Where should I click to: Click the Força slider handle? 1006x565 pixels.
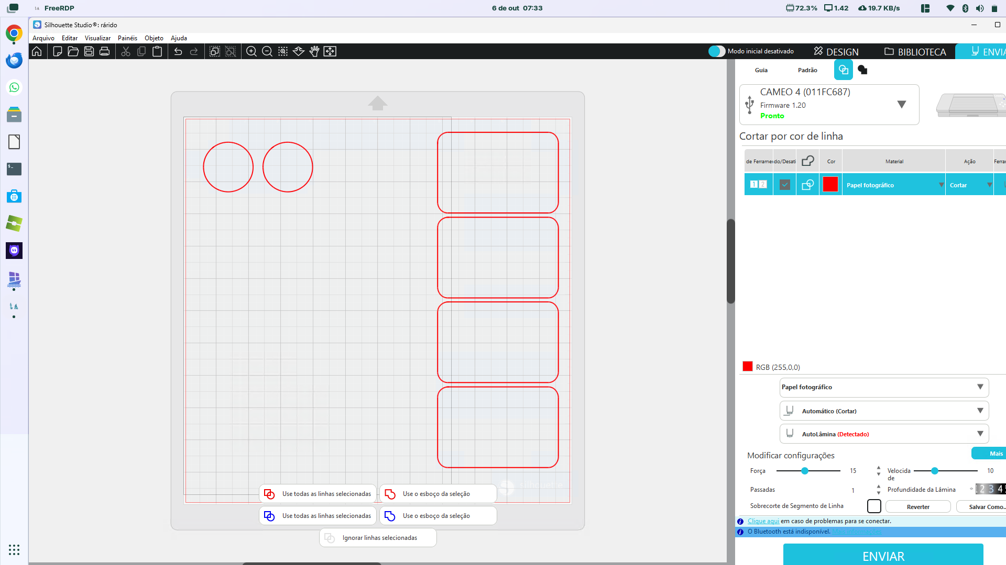[x=805, y=471]
